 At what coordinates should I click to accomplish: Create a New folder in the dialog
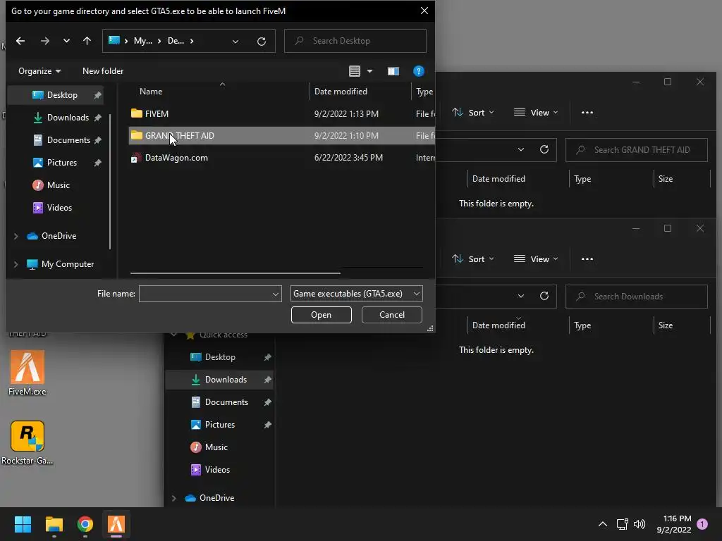click(x=103, y=71)
